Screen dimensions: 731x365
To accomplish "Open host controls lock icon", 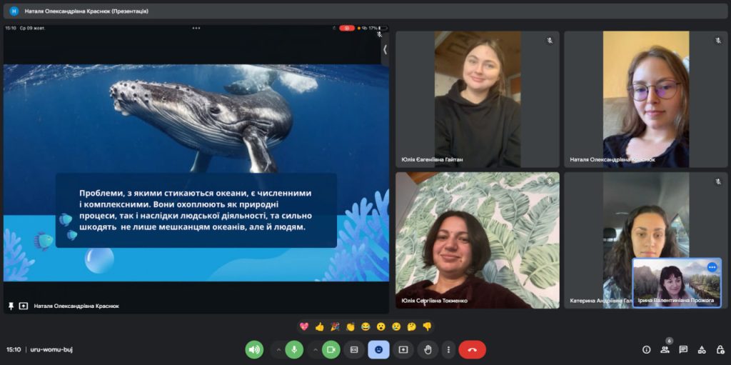I will (x=720, y=349).
